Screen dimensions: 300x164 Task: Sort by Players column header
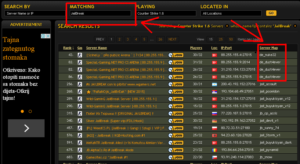tap(196, 48)
